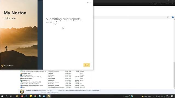Click the Zoom Video Communications publisher cell
The image size is (175, 98).
point(56,87)
